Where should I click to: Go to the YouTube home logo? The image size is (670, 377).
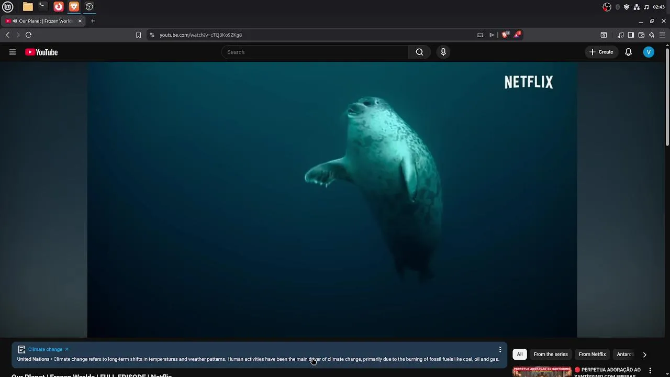[x=41, y=52]
